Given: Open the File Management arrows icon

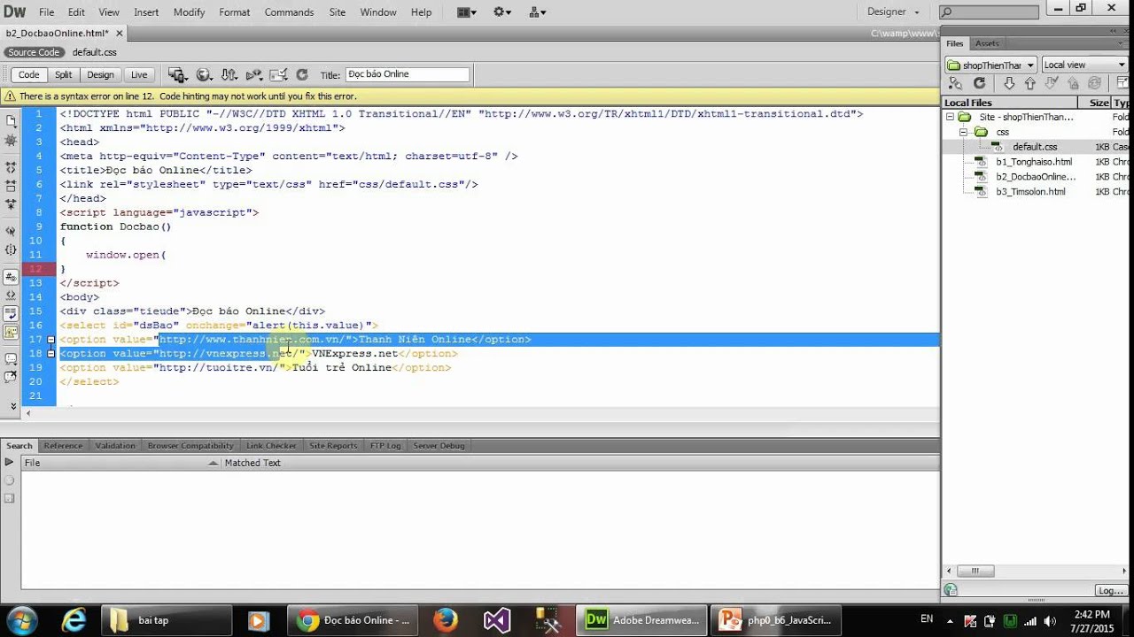Looking at the screenshot, I should click(x=229, y=75).
